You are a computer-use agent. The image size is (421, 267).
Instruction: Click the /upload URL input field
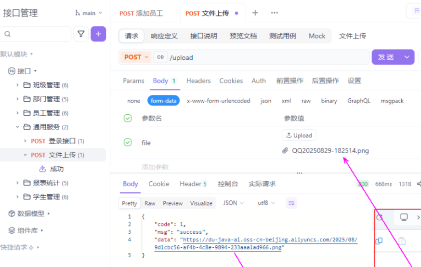265,57
